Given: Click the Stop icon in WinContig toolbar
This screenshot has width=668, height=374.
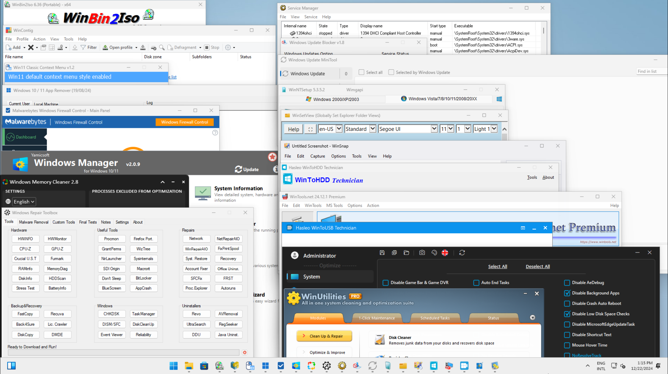Looking at the screenshot, I should coord(207,47).
